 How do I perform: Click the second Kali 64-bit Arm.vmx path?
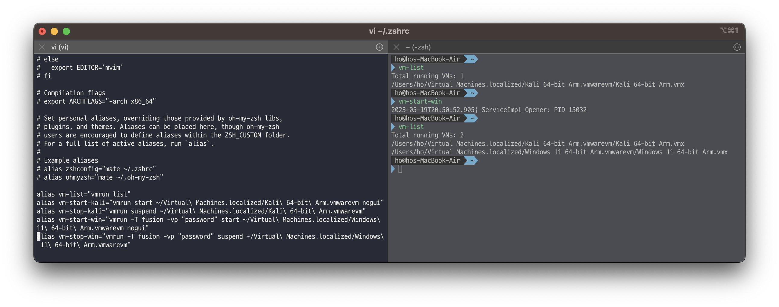538,144
